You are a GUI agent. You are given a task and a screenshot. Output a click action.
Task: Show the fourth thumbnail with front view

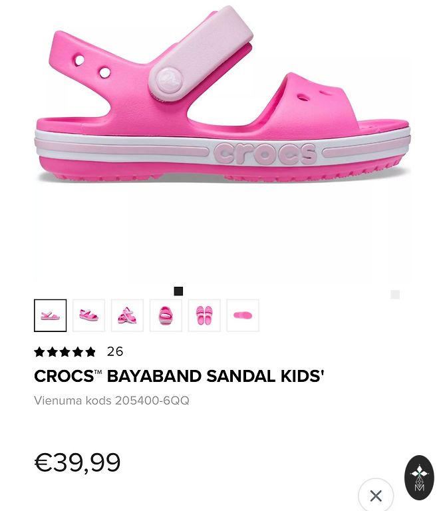point(166,315)
